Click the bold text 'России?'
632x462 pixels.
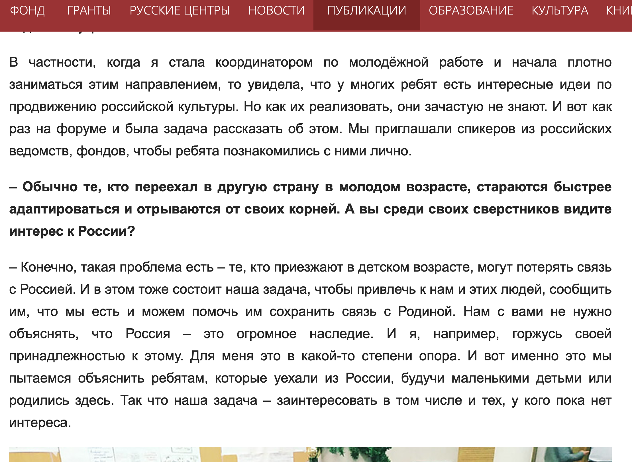coord(106,231)
